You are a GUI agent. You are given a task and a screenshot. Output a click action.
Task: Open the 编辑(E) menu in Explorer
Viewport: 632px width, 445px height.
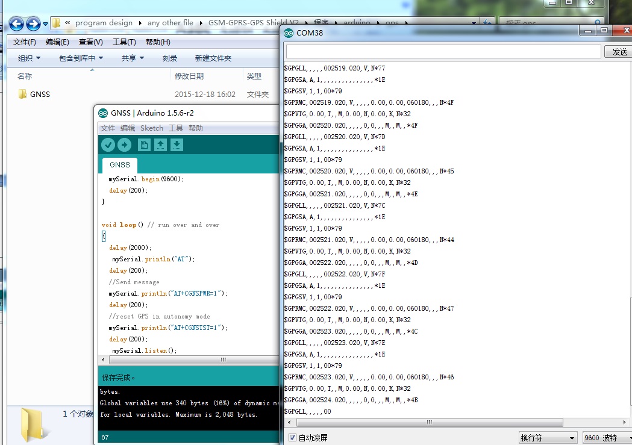pyautogui.click(x=57, y=42)
